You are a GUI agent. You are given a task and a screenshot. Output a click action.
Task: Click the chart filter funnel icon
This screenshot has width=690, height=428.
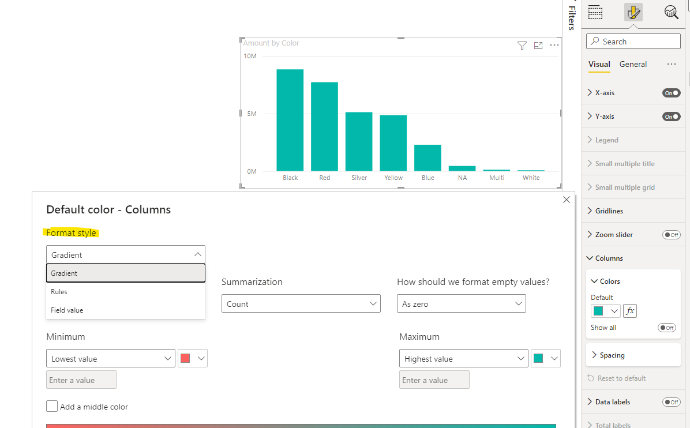tap(522, 46)
